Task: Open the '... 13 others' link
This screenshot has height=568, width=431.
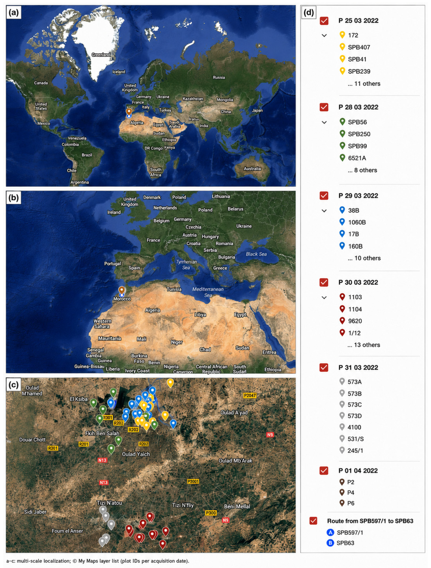Action: (364, 345)
